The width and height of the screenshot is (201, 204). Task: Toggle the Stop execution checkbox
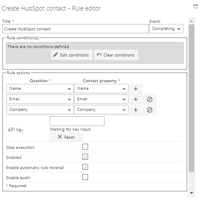(85, 147)
